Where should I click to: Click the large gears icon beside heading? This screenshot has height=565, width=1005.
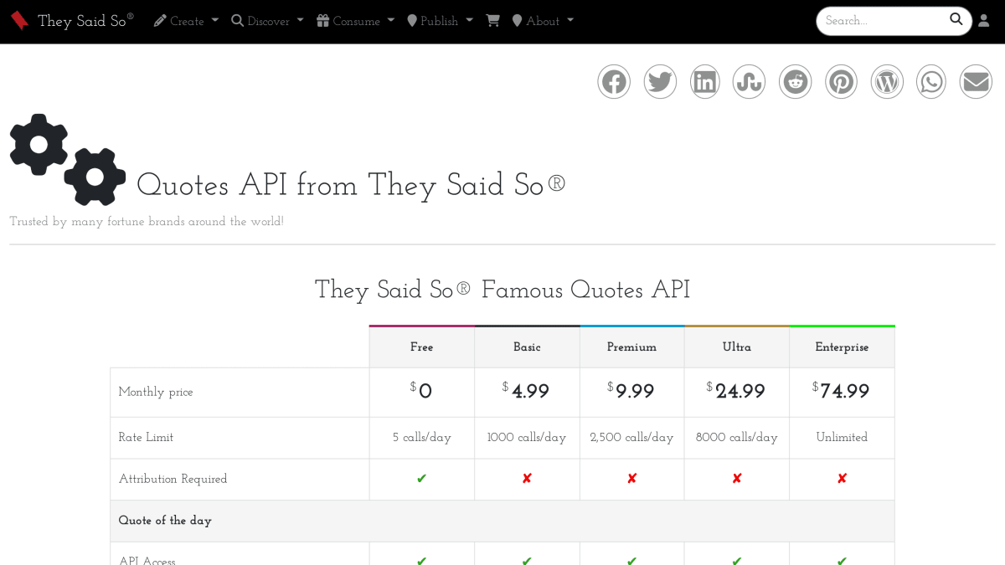click(x=68, y=160)
